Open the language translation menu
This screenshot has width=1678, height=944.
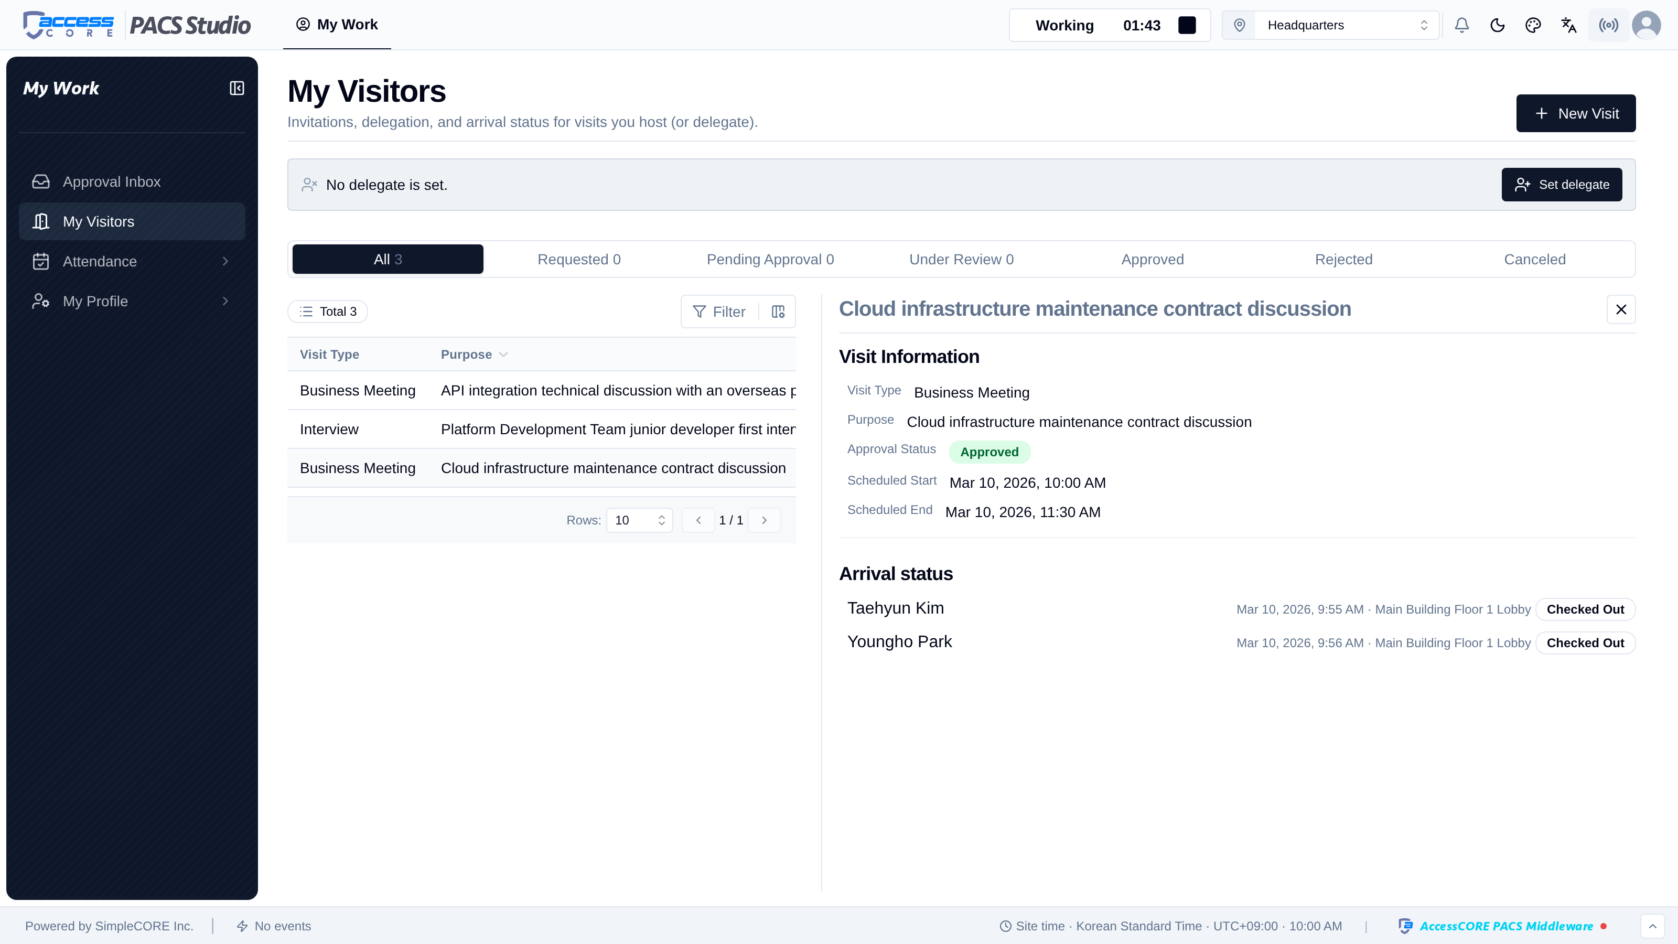click(x=1569, y=25)
